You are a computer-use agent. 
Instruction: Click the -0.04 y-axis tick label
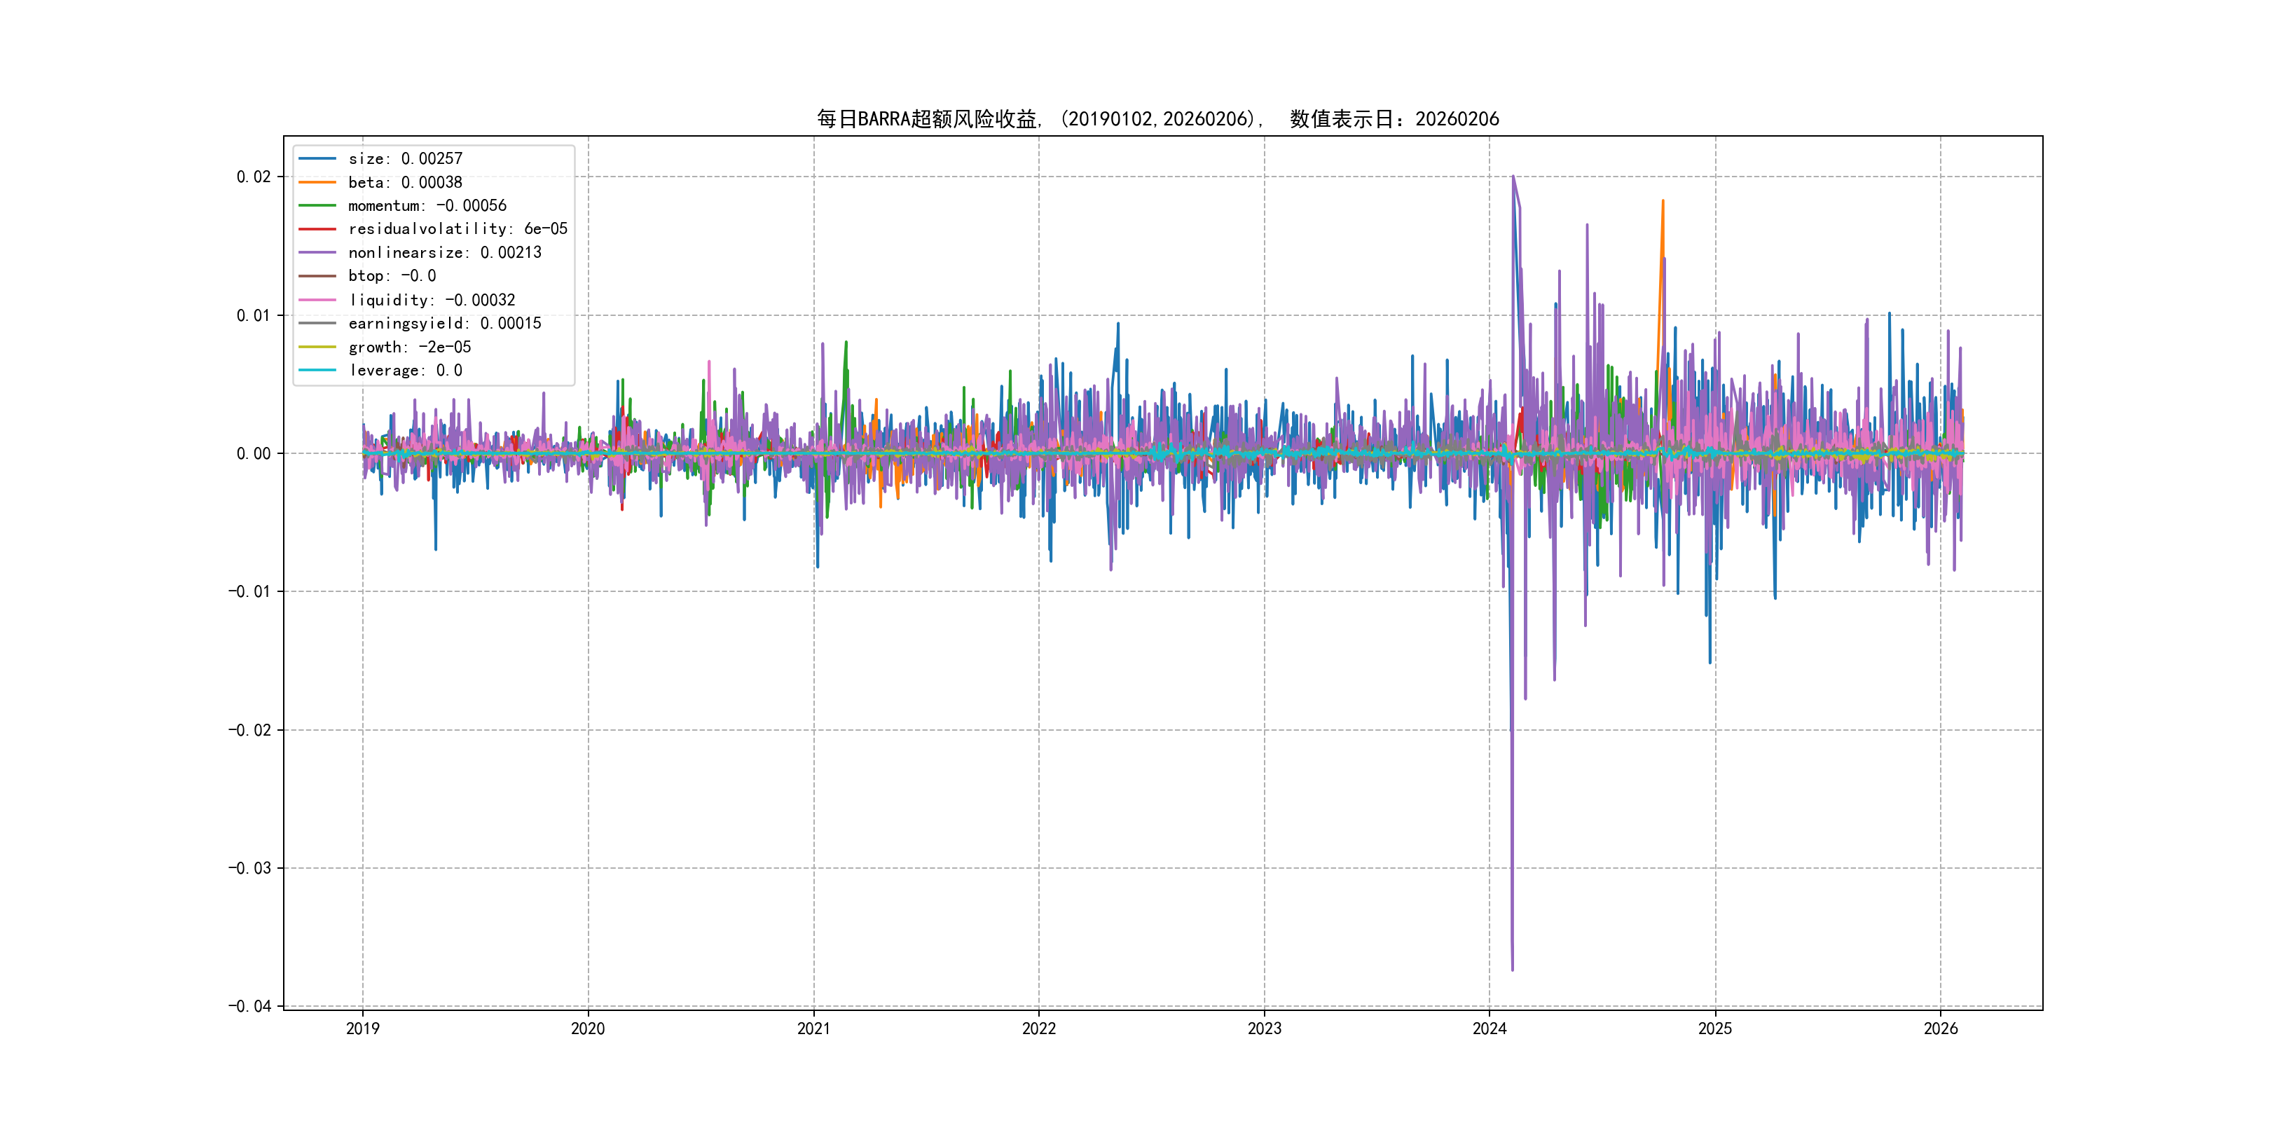click(x=249, y=1006)
